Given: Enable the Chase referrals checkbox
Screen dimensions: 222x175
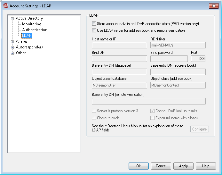Looking at the screenshot, I should 94,118.
